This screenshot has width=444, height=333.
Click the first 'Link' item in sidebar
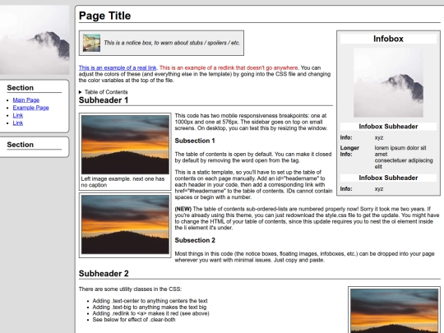point(18,115)
